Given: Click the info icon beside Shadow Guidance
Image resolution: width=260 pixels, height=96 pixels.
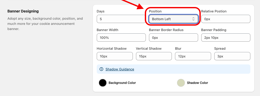Looking at the screenshot, I should click(101, 69).
